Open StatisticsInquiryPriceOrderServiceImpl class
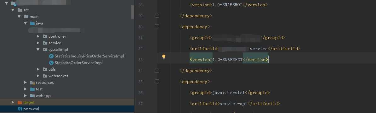Screen dimensions: 376x113 coord(89,56)
